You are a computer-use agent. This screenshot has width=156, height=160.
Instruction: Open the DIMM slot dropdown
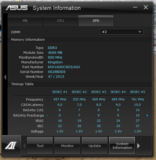121,32
